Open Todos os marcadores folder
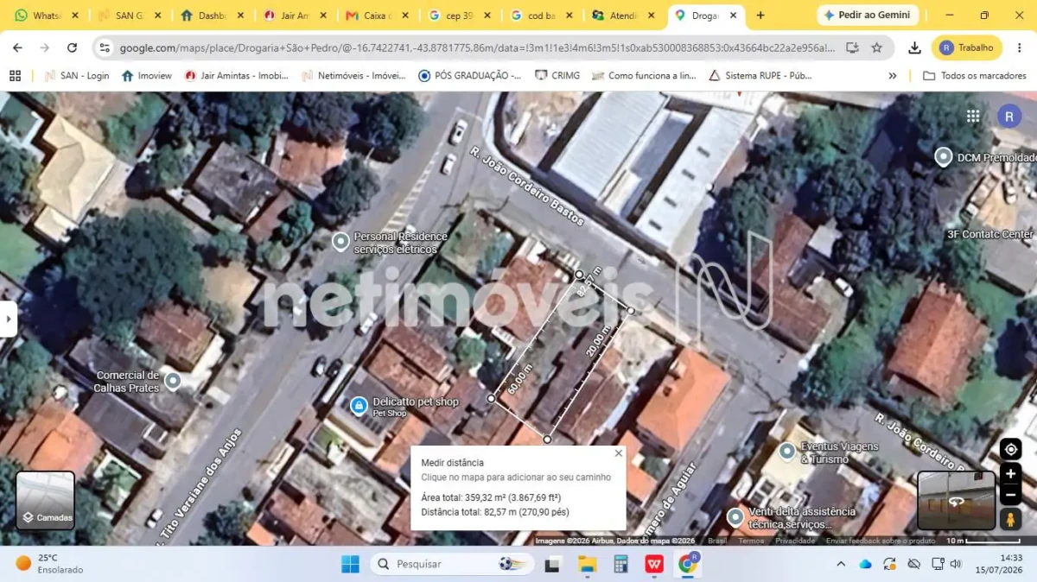The width and height of the screenshot is (1037, 582). 975,76
